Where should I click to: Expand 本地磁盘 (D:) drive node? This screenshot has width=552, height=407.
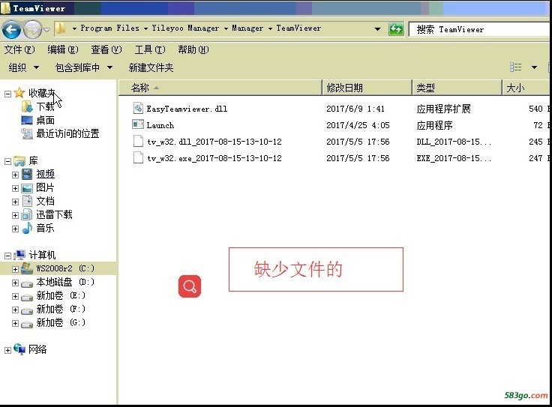tap(15, 283)
